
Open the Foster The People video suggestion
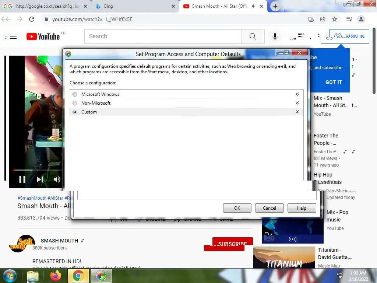click(x=326, y=139)
